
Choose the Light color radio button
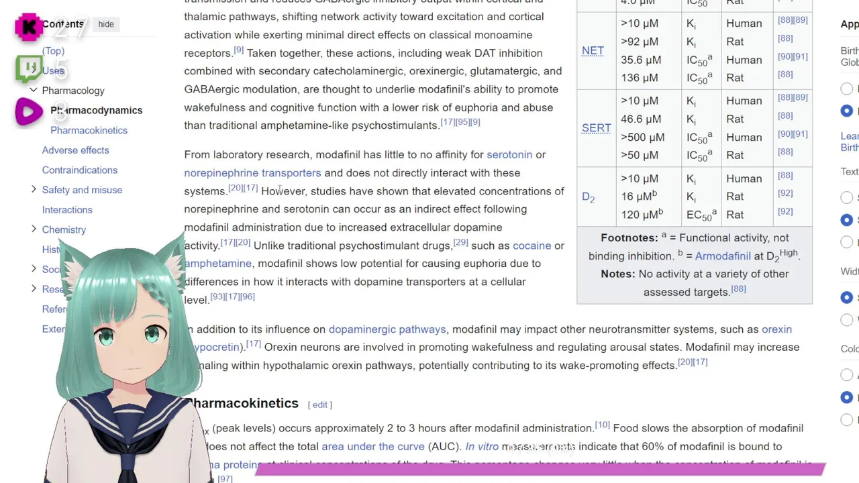(847, 397)
